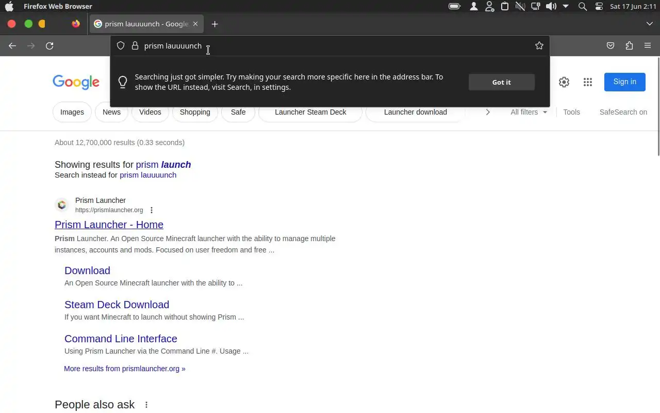This screenshot has height=413, width=660.
Task: Click the battery status icon
Action: 455,6
